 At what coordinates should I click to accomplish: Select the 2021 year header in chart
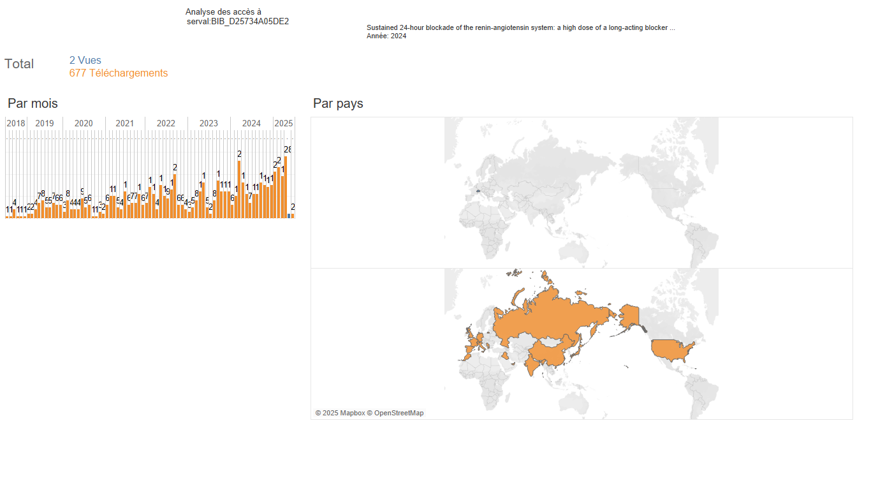[125, 123]
